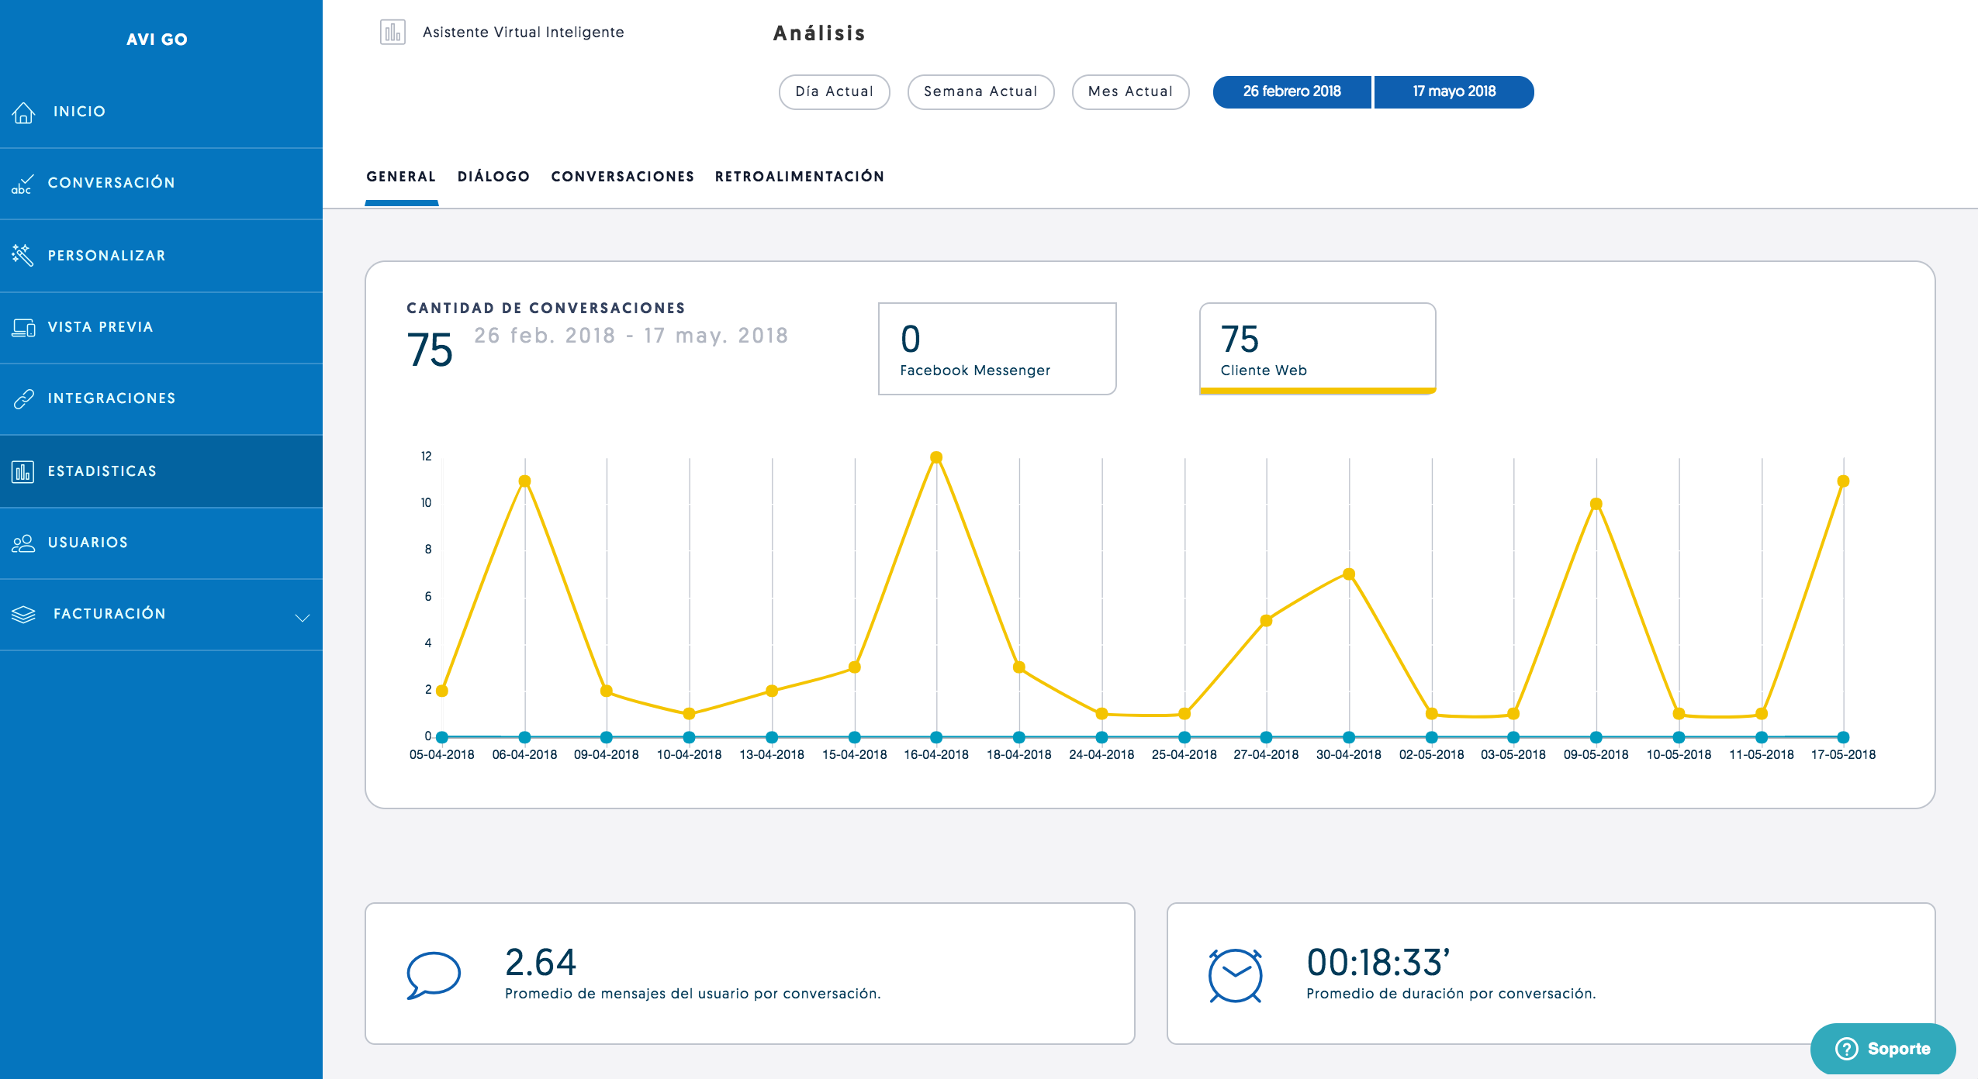Click the Personalizar magic wand icon
1978x1079 pixels.
22,255
